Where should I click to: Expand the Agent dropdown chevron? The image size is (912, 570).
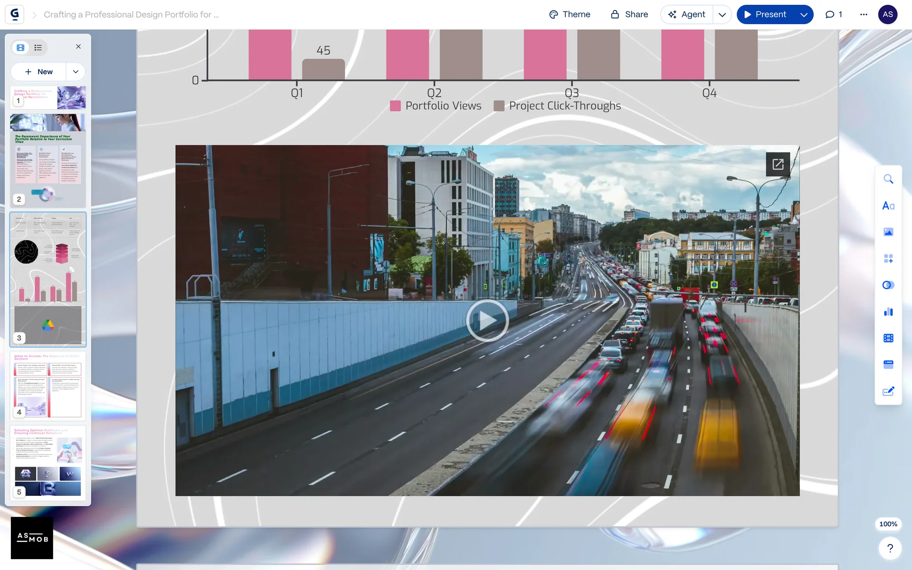pos(722,15)
